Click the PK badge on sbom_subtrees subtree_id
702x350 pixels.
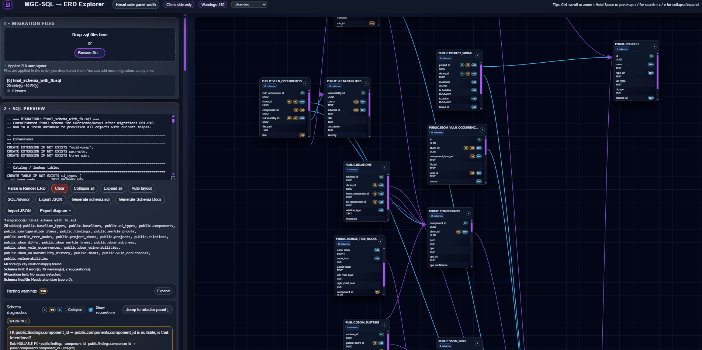pos(381,335)
